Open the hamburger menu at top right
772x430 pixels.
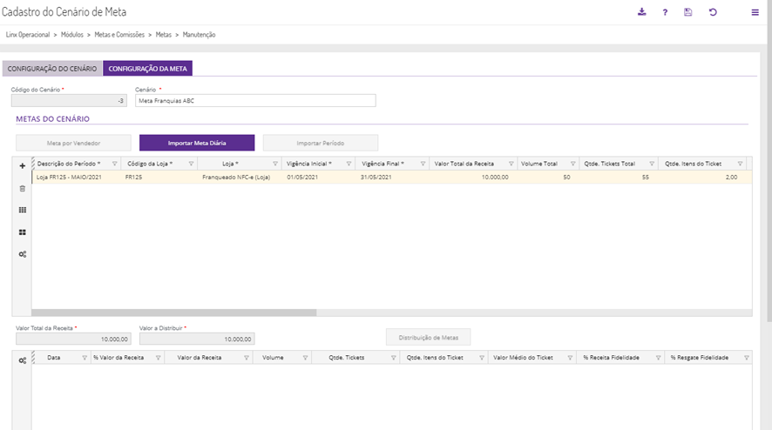(x=755, y=13)
